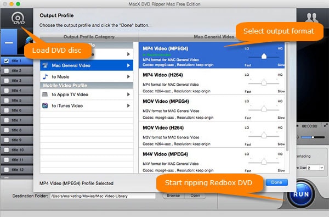Viewport: 329px width, 217px height.
Task: Check the title 3 checkbox
Action: pos(7,81)
